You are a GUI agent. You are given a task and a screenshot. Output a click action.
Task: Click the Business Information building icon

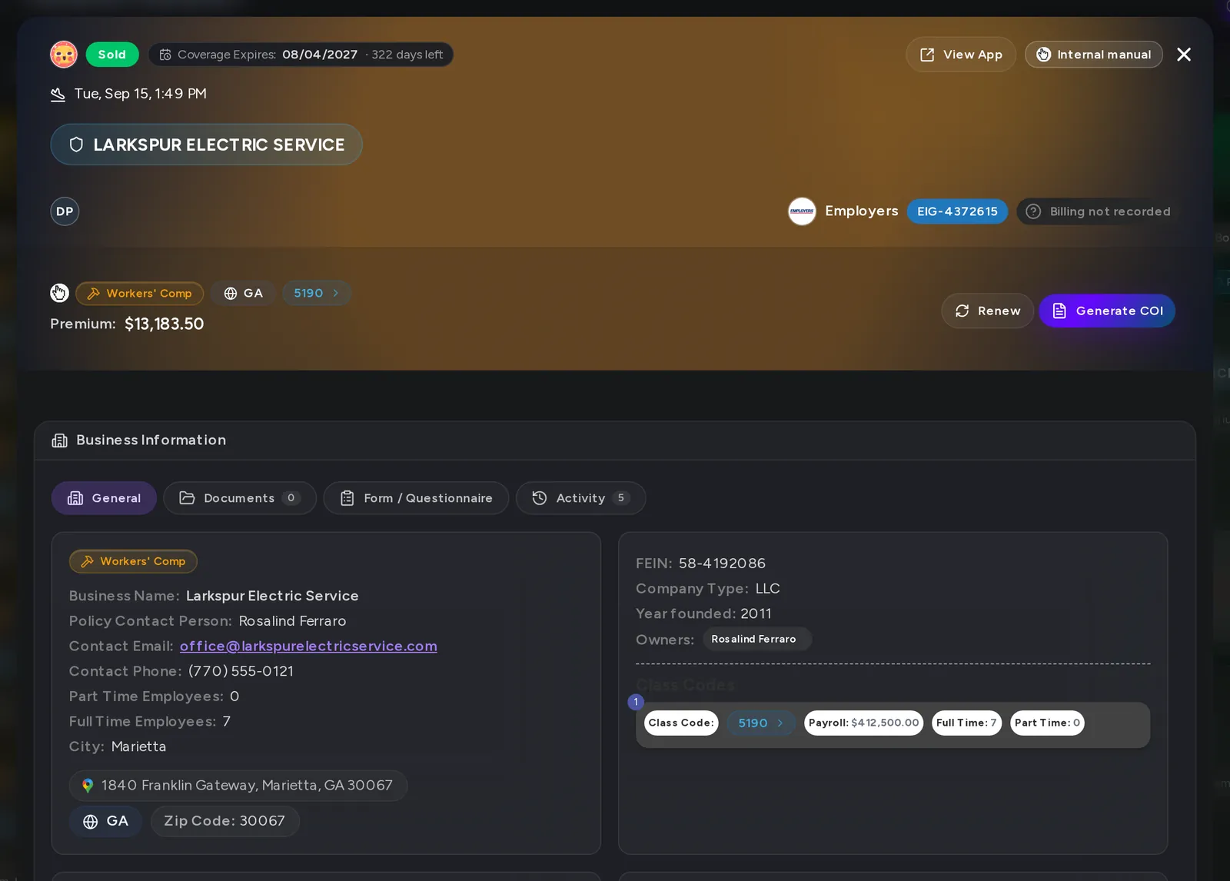tap(59, 440)
